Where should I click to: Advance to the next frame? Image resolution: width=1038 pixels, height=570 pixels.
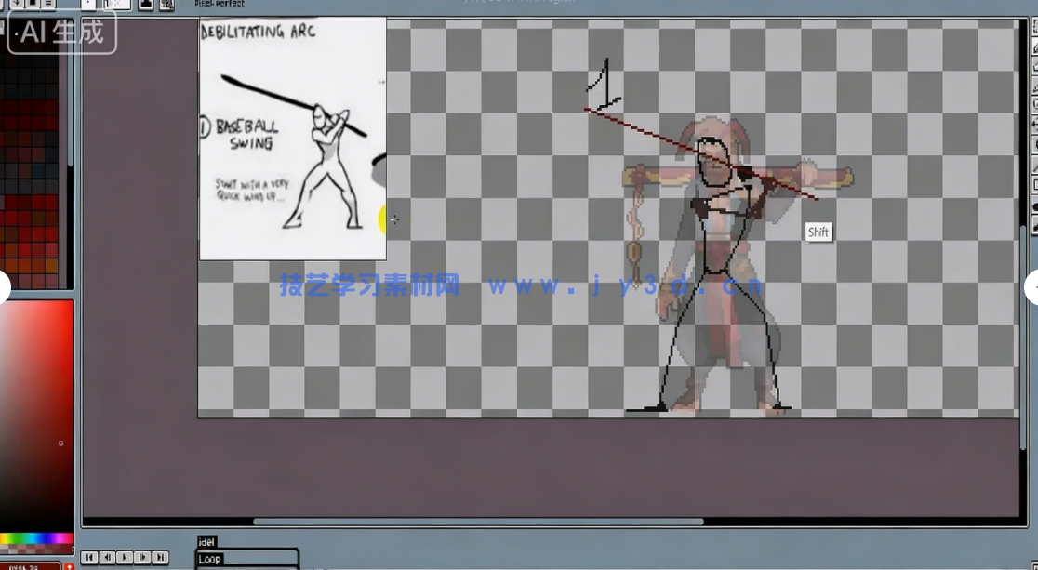tap(142, 557)
